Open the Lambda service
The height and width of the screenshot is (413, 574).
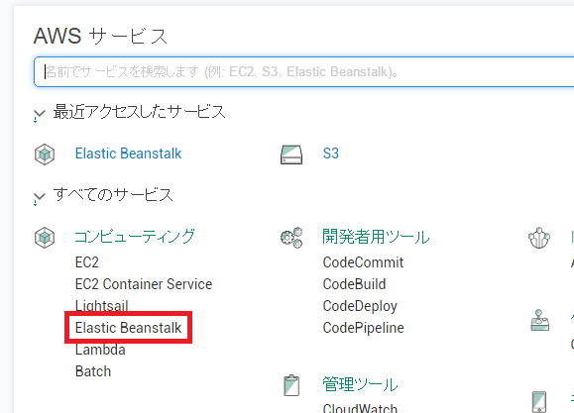(100, 350)
